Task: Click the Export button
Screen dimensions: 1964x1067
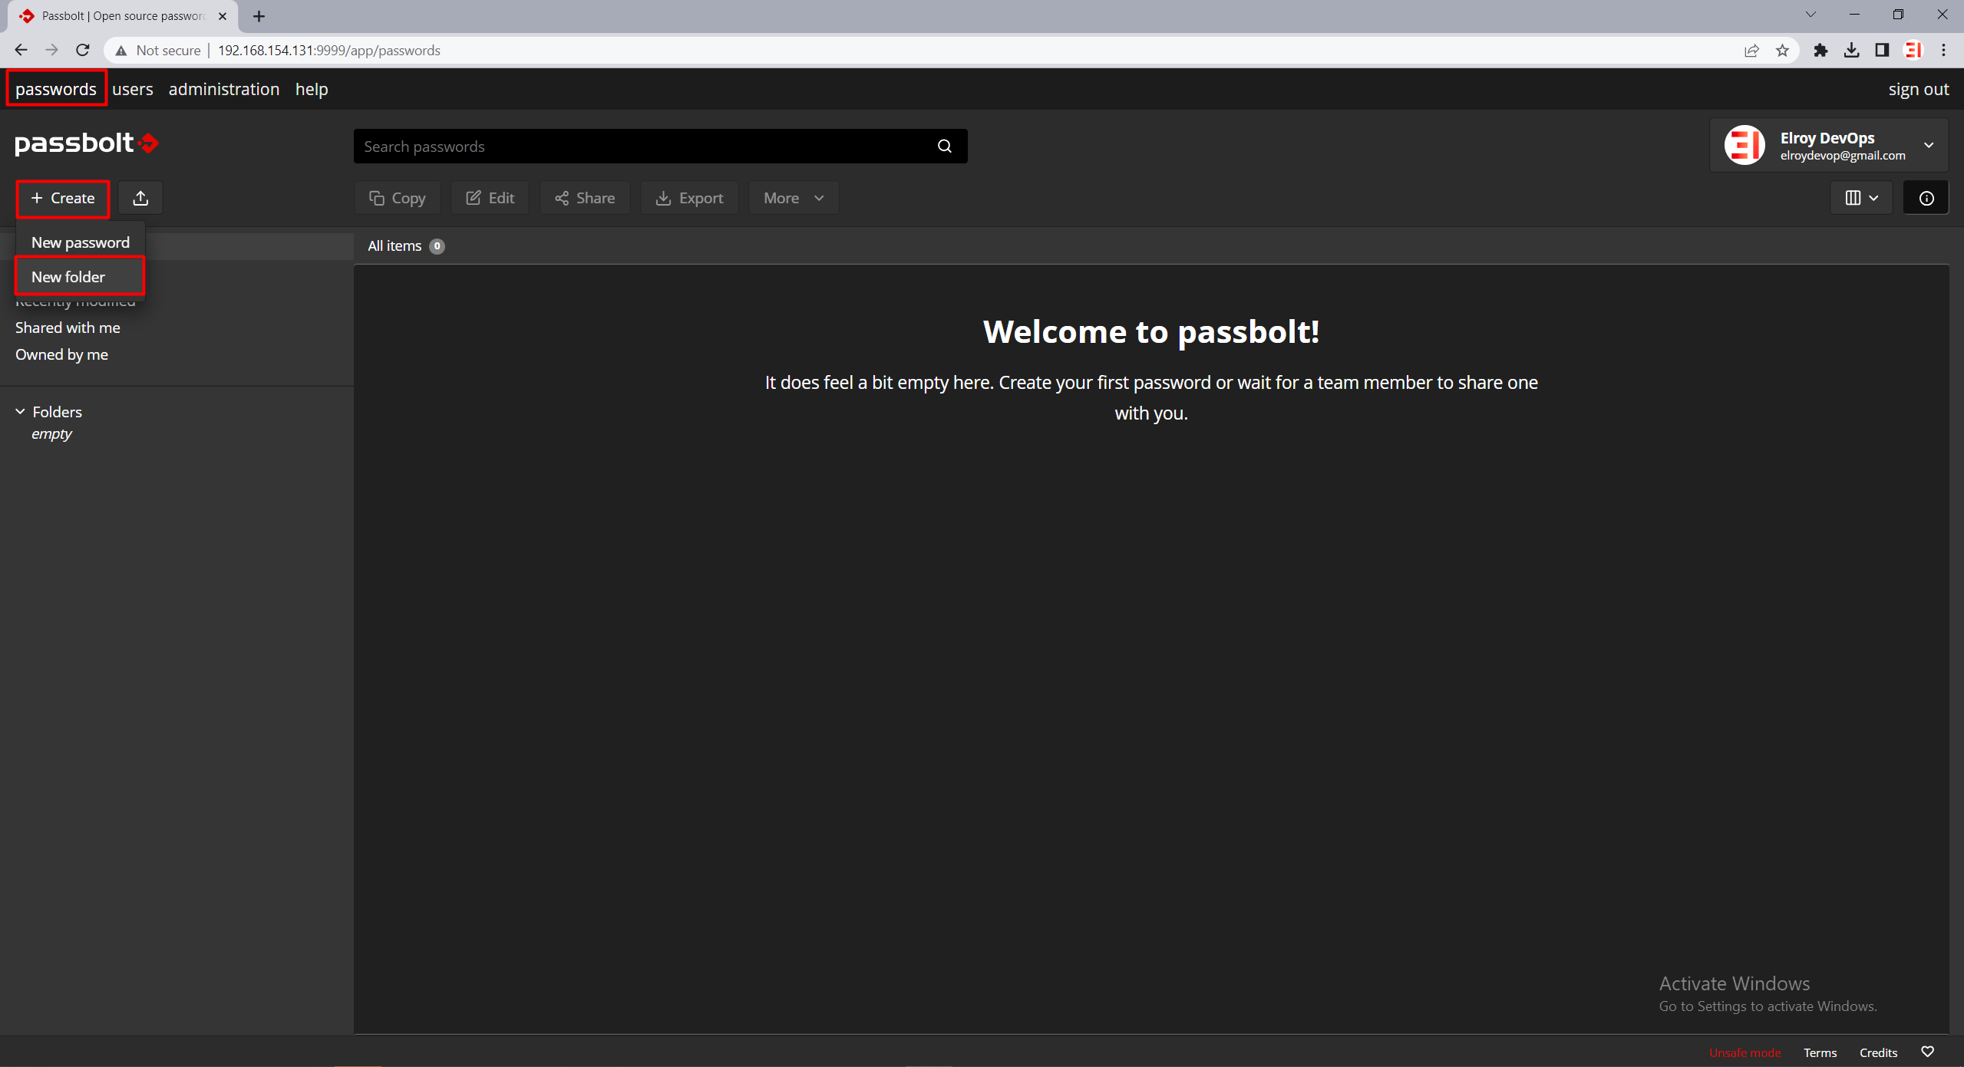Action: click(x=689, y=198)
